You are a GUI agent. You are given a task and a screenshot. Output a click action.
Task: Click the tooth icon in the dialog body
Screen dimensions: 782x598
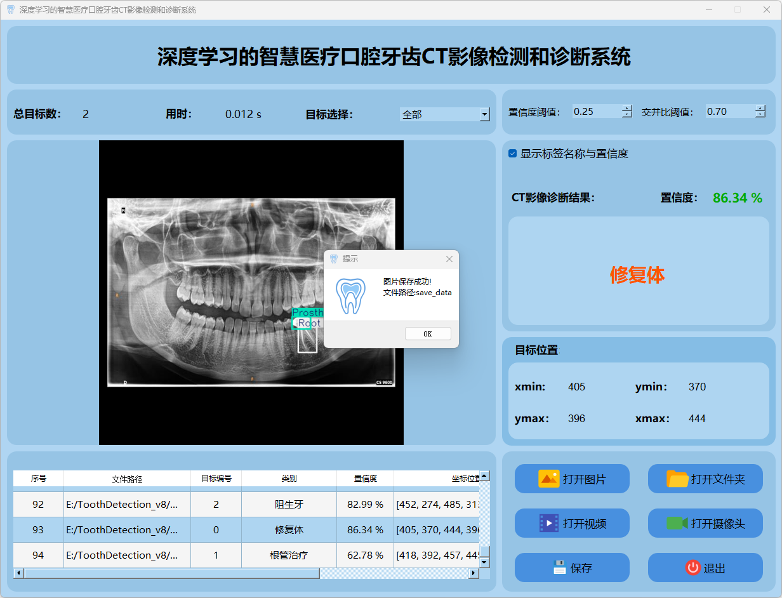[350, 296]
